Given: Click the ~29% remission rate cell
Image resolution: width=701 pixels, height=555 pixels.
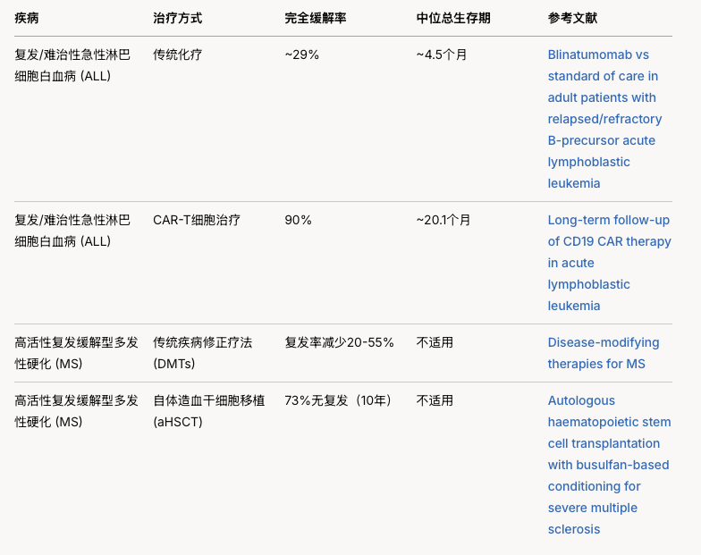Looking at the screenshot, I should click(x=302, y=55).
